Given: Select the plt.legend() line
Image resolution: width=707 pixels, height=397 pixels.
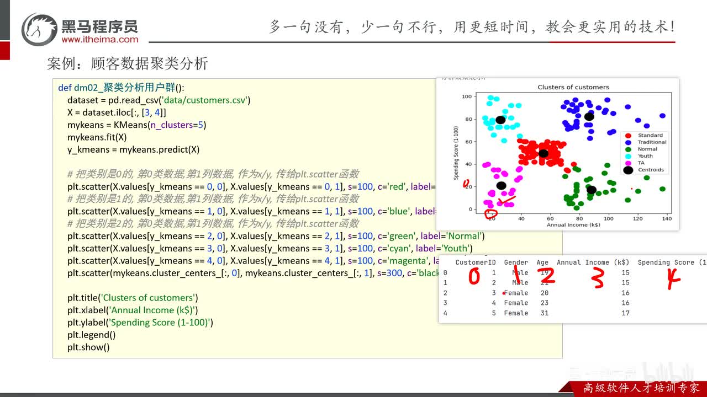Looking at the screenshot, I should click(92, 335).
